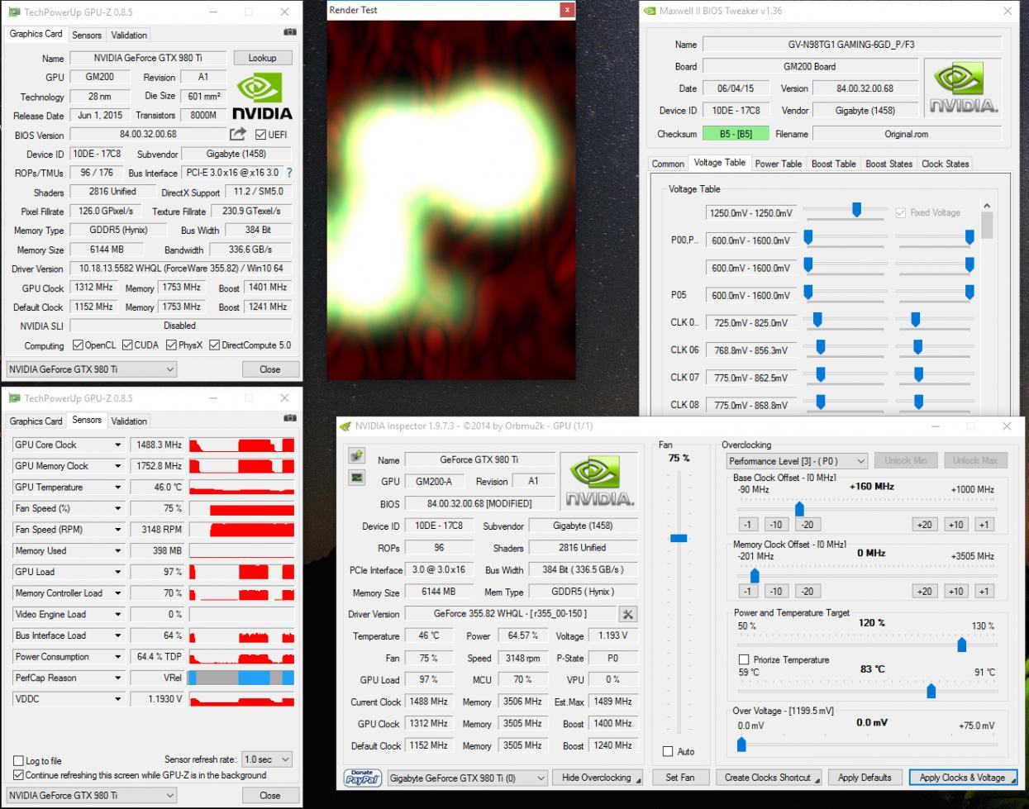Enable Log to file checkbox
Image resolution: width=1029 pixels, height=809 pixels.
(x=18, y=760)
